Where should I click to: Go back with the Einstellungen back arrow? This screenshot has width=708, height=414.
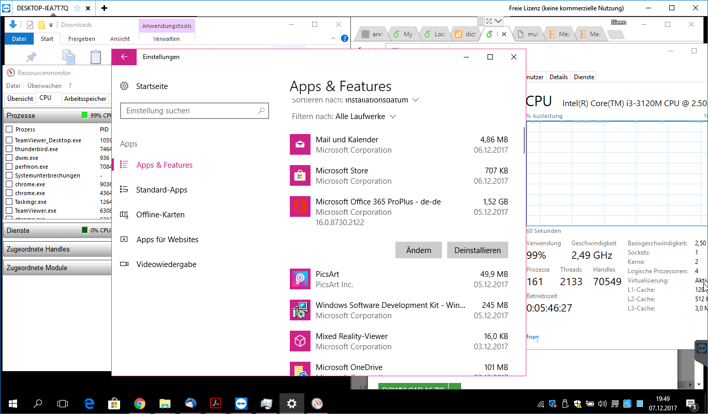click(124, 57)
